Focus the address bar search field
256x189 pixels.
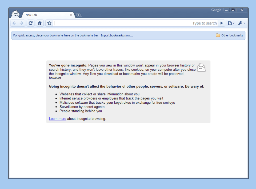click(123, 23)
